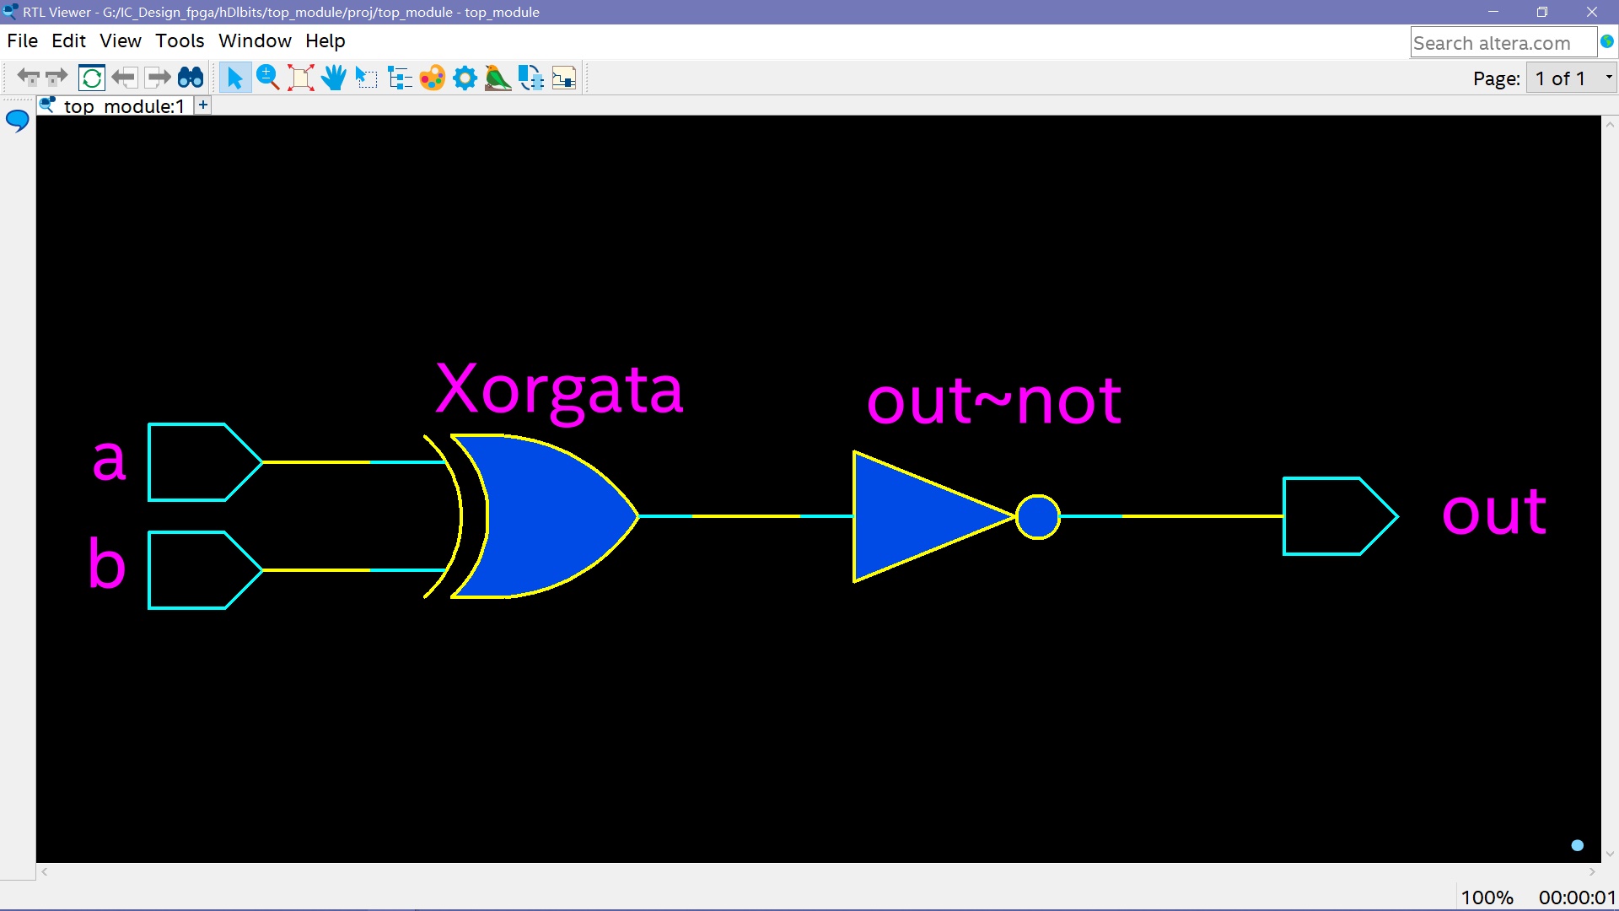Click the Fit in Window icon
The image size is (1619, 911).
point(300,78)
